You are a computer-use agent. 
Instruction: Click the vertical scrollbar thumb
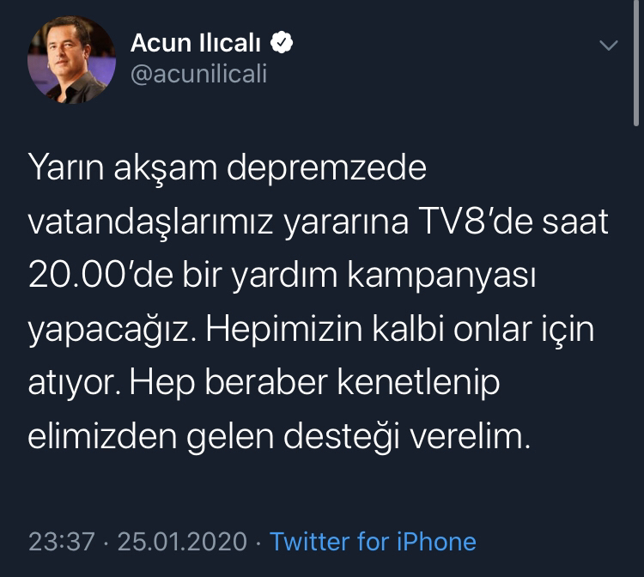click(x=635, y=62)
